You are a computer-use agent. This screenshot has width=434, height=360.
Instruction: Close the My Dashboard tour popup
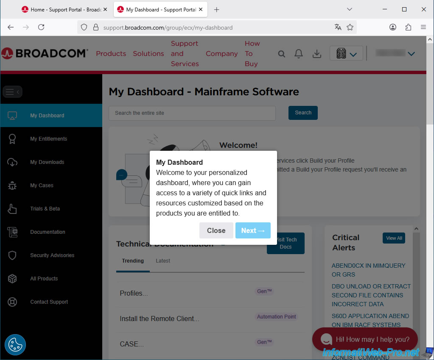216,231
